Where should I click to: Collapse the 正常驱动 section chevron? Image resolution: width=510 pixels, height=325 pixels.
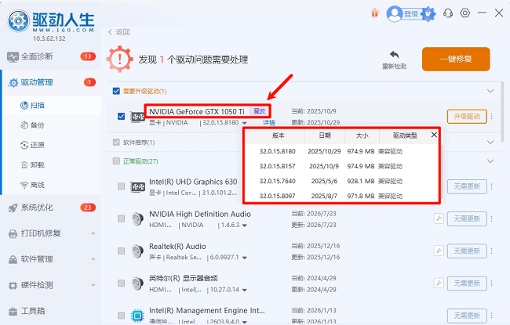coord(490,161)
